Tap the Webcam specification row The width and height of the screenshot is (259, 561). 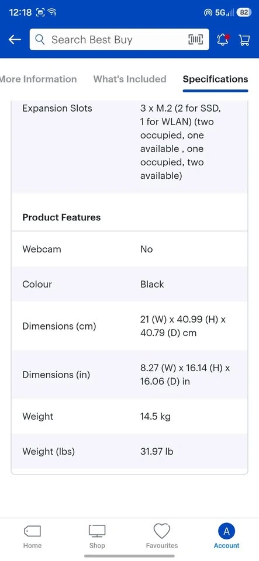(130, 249)
